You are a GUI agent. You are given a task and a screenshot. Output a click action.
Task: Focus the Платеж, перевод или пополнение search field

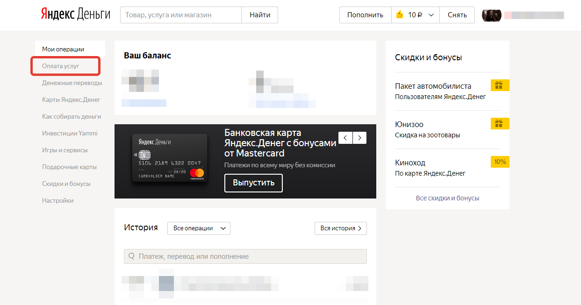(245, 256)
